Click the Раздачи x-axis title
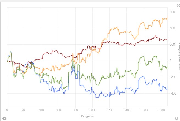180x121 pixels. 87,116
